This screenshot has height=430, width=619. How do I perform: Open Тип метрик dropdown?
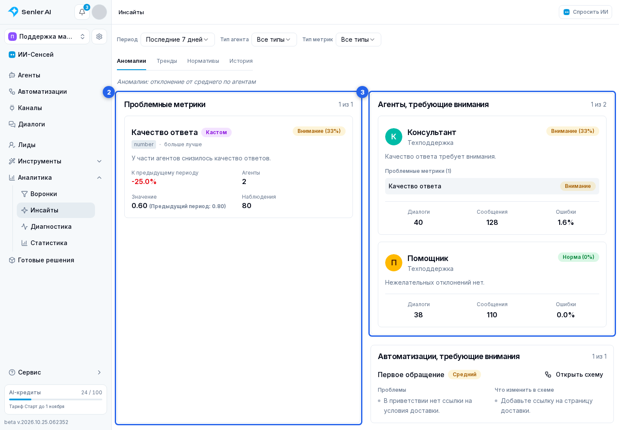[358, 40]
